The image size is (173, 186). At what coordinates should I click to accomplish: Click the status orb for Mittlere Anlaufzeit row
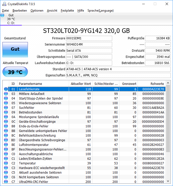(6, 94)
